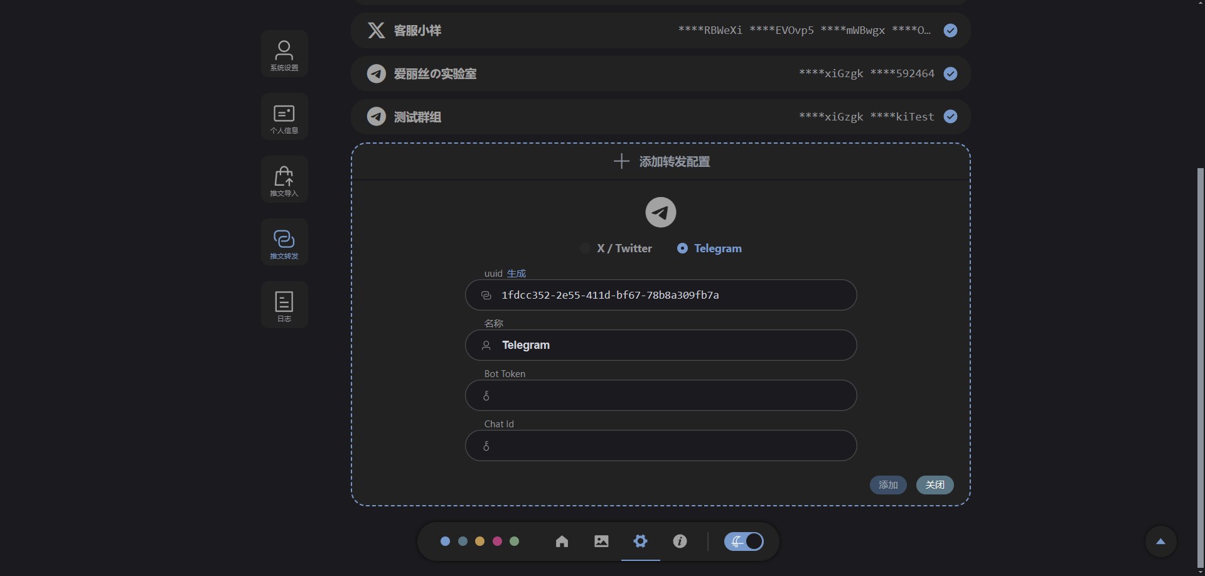
Task: Go to home via house icon
Action: [x=562, y=541]
